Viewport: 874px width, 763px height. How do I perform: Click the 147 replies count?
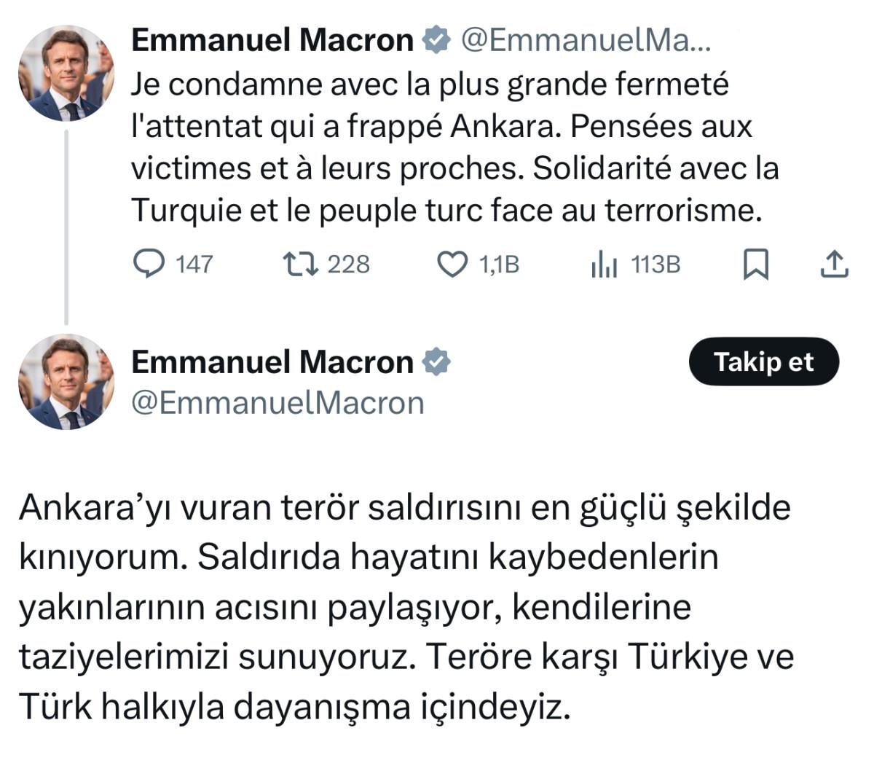tap(194, 264)
